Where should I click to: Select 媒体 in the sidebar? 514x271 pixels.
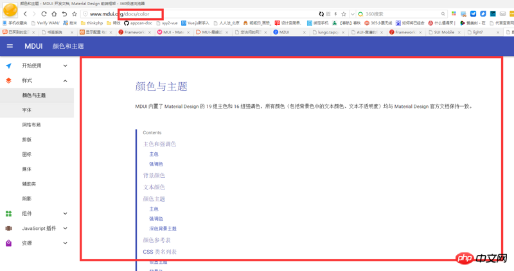(x=37, y=169)
